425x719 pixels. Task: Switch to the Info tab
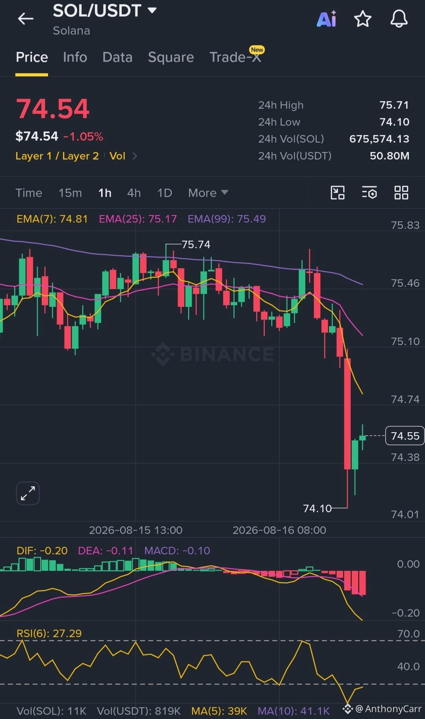tap(75, 58)
